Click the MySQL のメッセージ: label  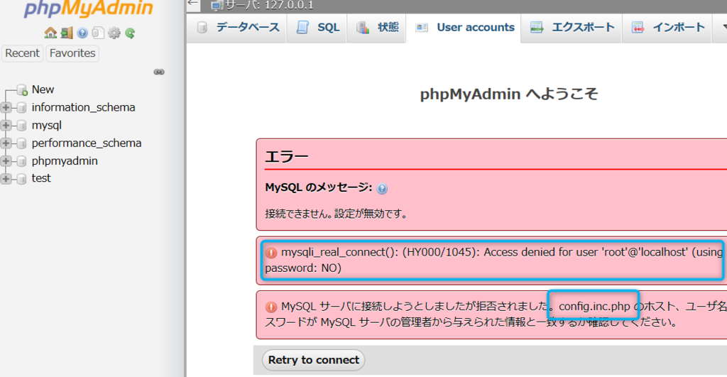(x=319, y=187)
